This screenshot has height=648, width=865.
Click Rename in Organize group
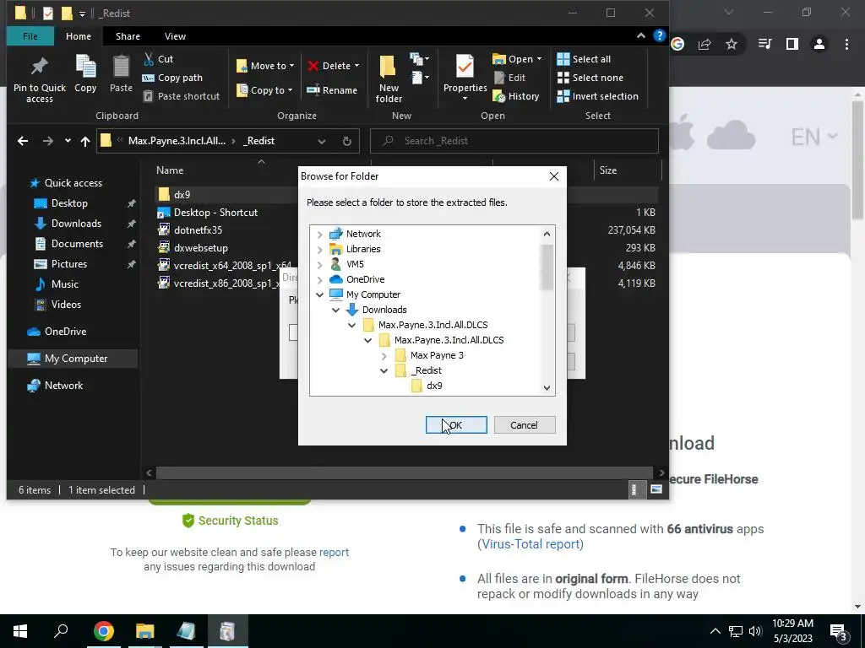pyautogui.click(x=332, y=89)
